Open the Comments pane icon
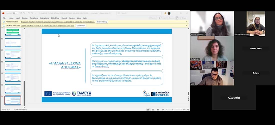Viewport: 275px width, 125px height. (177, 18)
